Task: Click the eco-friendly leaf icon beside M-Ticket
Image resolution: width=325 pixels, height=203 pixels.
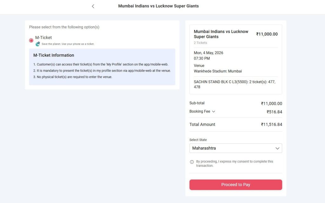Action: pyautogui.click(x=37, y=44)
